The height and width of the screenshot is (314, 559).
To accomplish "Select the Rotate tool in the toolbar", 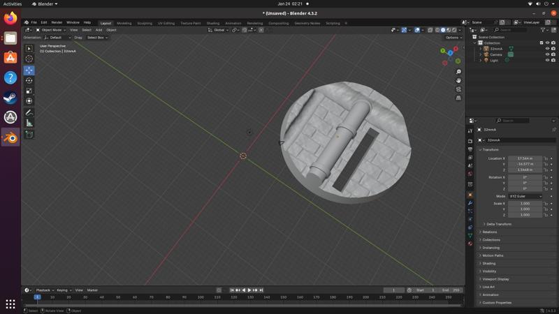I will [x=29, y=80].
